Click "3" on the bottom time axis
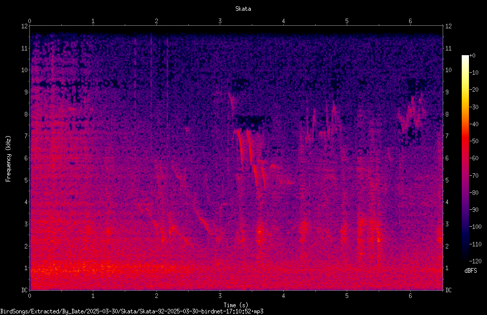The image size is (487, 315). [x=220, y=296]
